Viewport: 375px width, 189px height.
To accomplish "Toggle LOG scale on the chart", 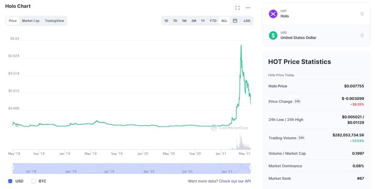I will [x=247, y=21].
